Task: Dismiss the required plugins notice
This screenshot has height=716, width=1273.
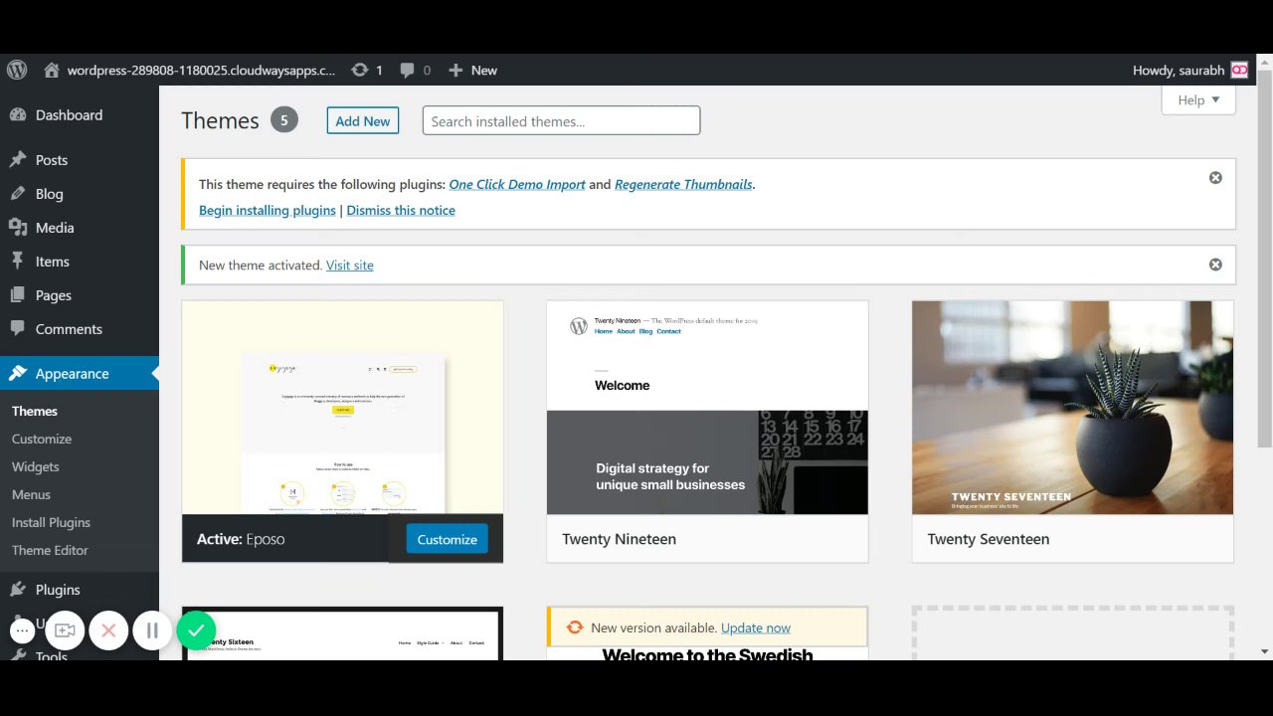Action: click(x=1215, y=177)
